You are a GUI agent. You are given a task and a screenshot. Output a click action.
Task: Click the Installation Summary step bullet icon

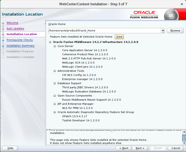pyautogui.click(x=3, y=46)
